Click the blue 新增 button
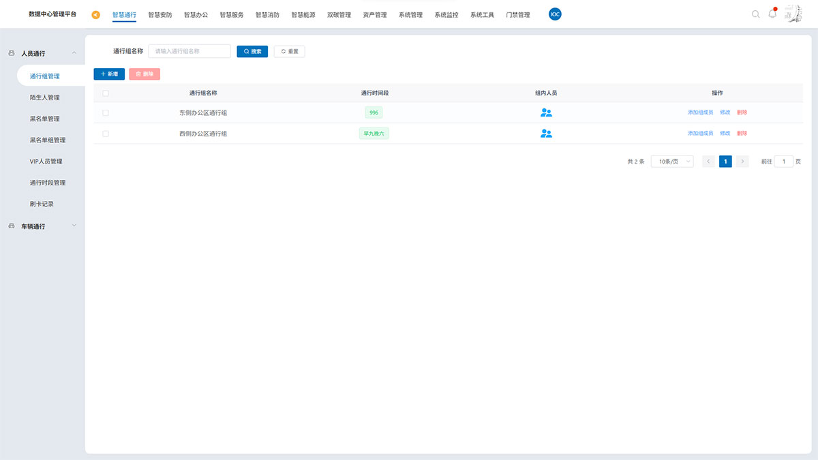818x460 pixels. 109,74
